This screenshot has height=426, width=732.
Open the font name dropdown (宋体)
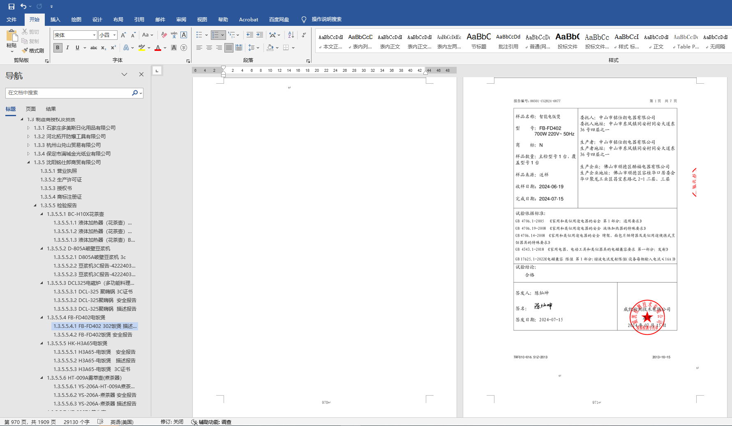pyautogui.click(x=94, y=35)
